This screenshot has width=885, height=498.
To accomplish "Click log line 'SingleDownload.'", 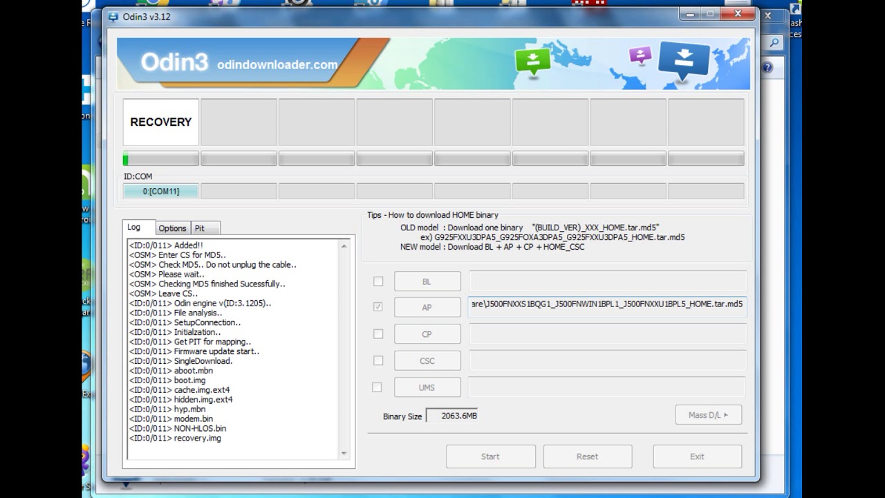I will 180,360.
